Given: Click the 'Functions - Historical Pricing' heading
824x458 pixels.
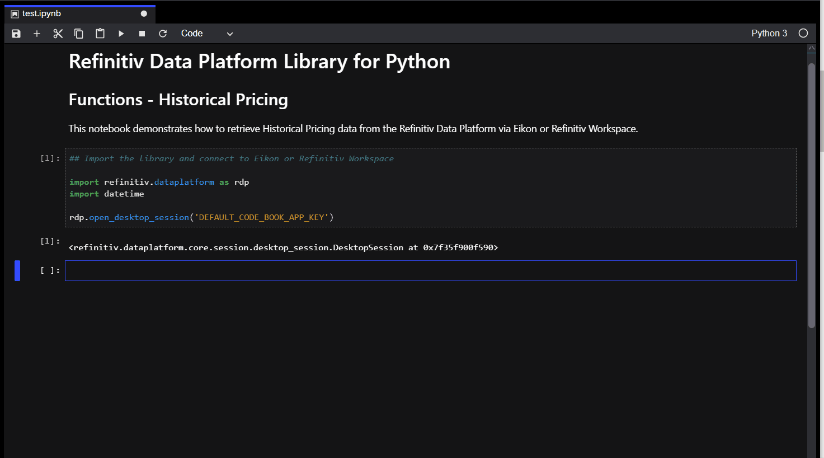Looking at the screenshot, I should (x=178, y=100).
